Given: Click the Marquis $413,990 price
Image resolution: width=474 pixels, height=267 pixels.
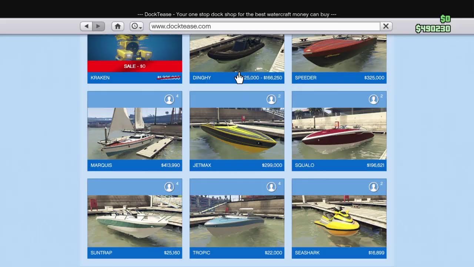Looking at the screenshot, I should (x=170, y=165).
